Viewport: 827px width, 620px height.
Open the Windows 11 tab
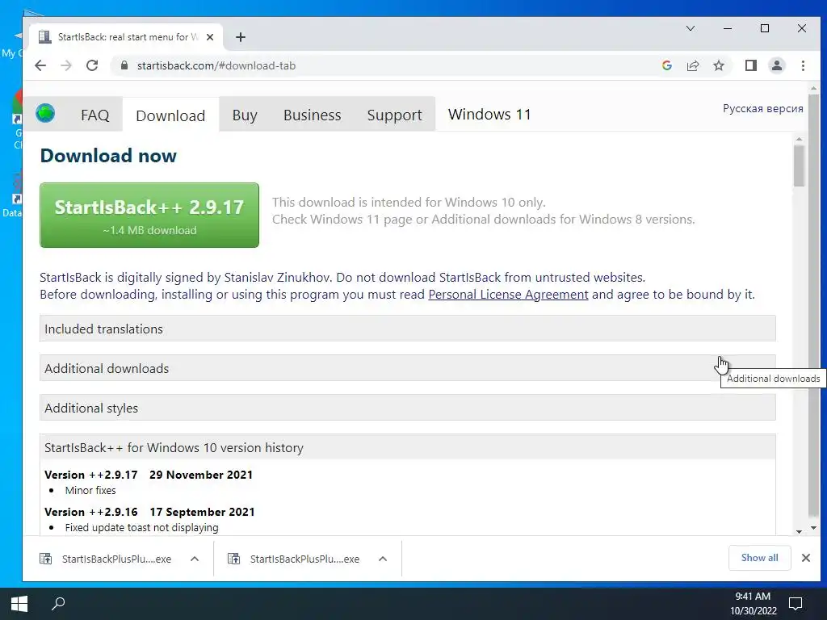point(489,115)
